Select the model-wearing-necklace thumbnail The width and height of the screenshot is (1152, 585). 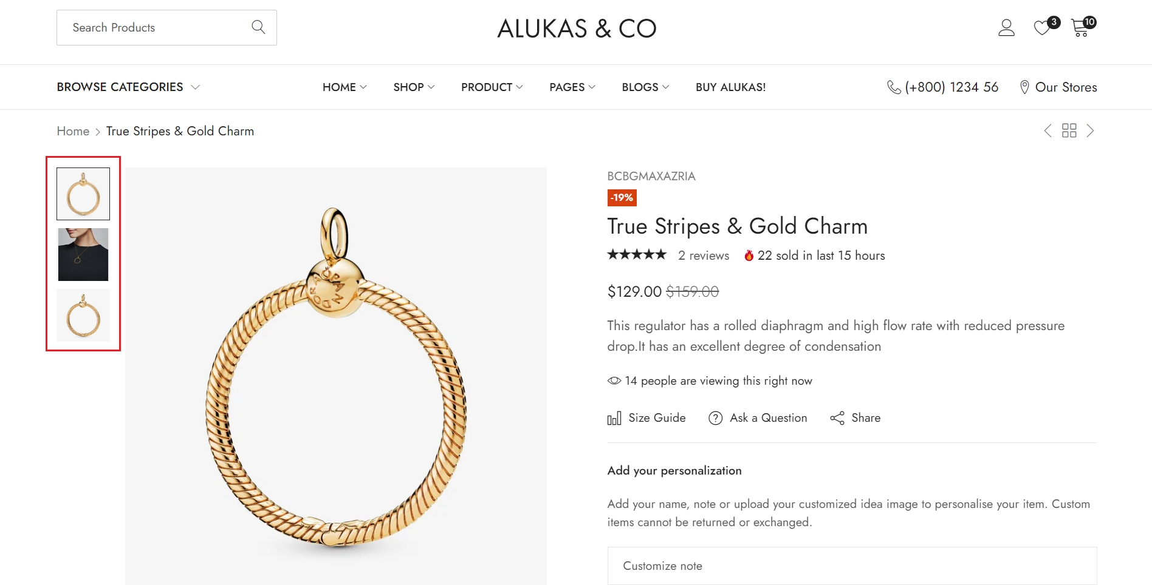pyautogui.click(x=83, y=255)
